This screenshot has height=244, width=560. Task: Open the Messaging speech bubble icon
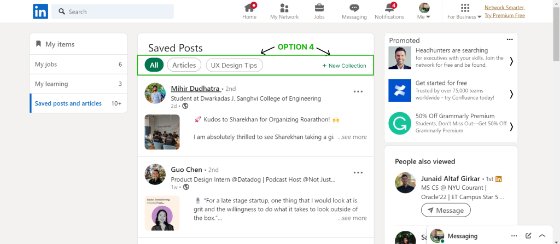coord(354,8)
